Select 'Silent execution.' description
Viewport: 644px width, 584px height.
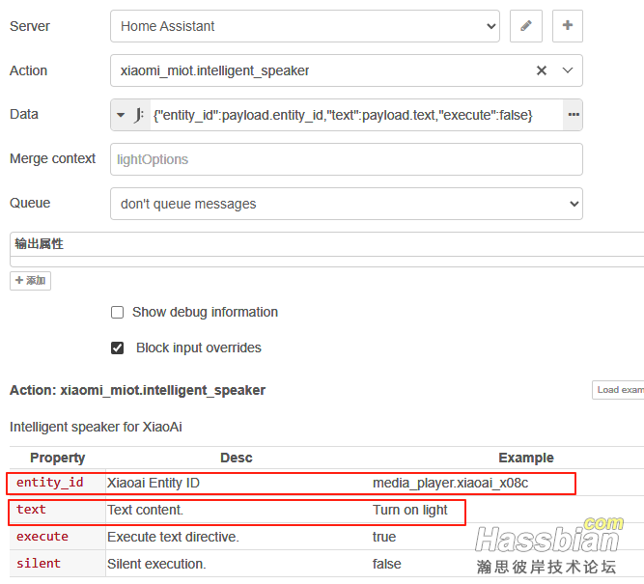(x=156, y=564)
